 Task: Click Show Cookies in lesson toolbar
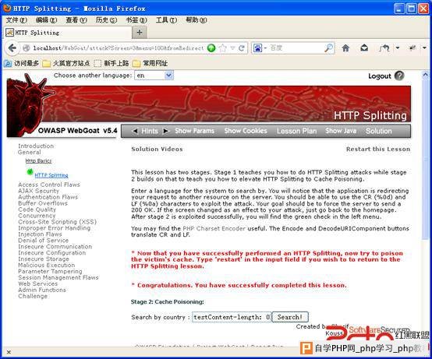tap(246, 131)
